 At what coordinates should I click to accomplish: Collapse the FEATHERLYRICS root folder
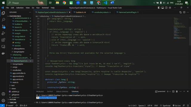point(15,16)
